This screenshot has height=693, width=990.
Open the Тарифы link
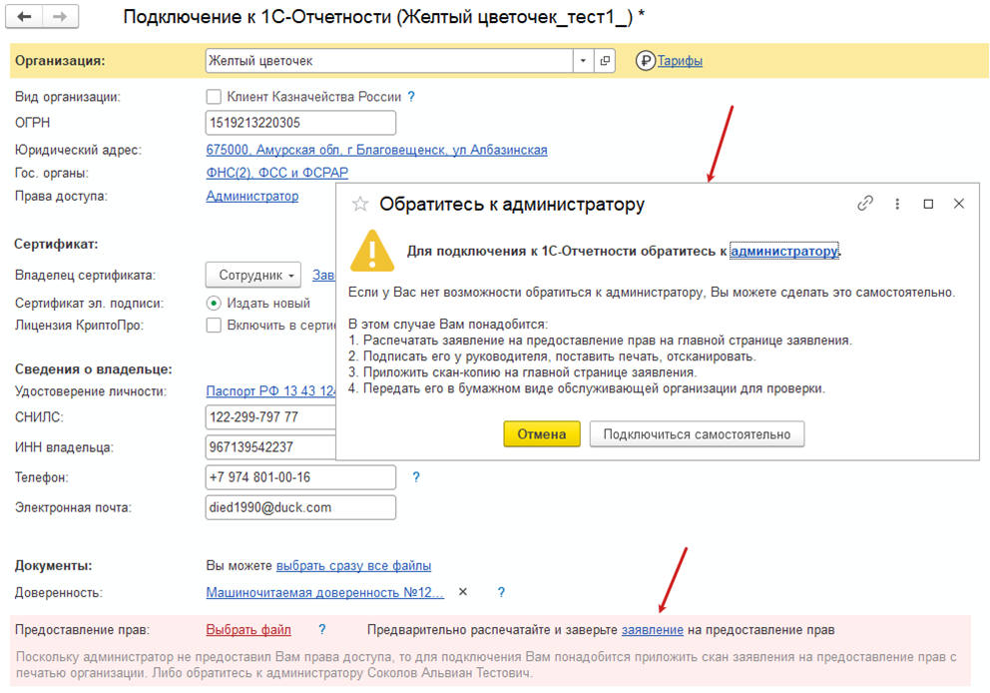point(680,61)
